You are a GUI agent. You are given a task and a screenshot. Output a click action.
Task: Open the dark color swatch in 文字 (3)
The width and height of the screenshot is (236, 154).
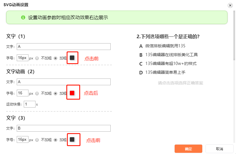coord(72,140)
